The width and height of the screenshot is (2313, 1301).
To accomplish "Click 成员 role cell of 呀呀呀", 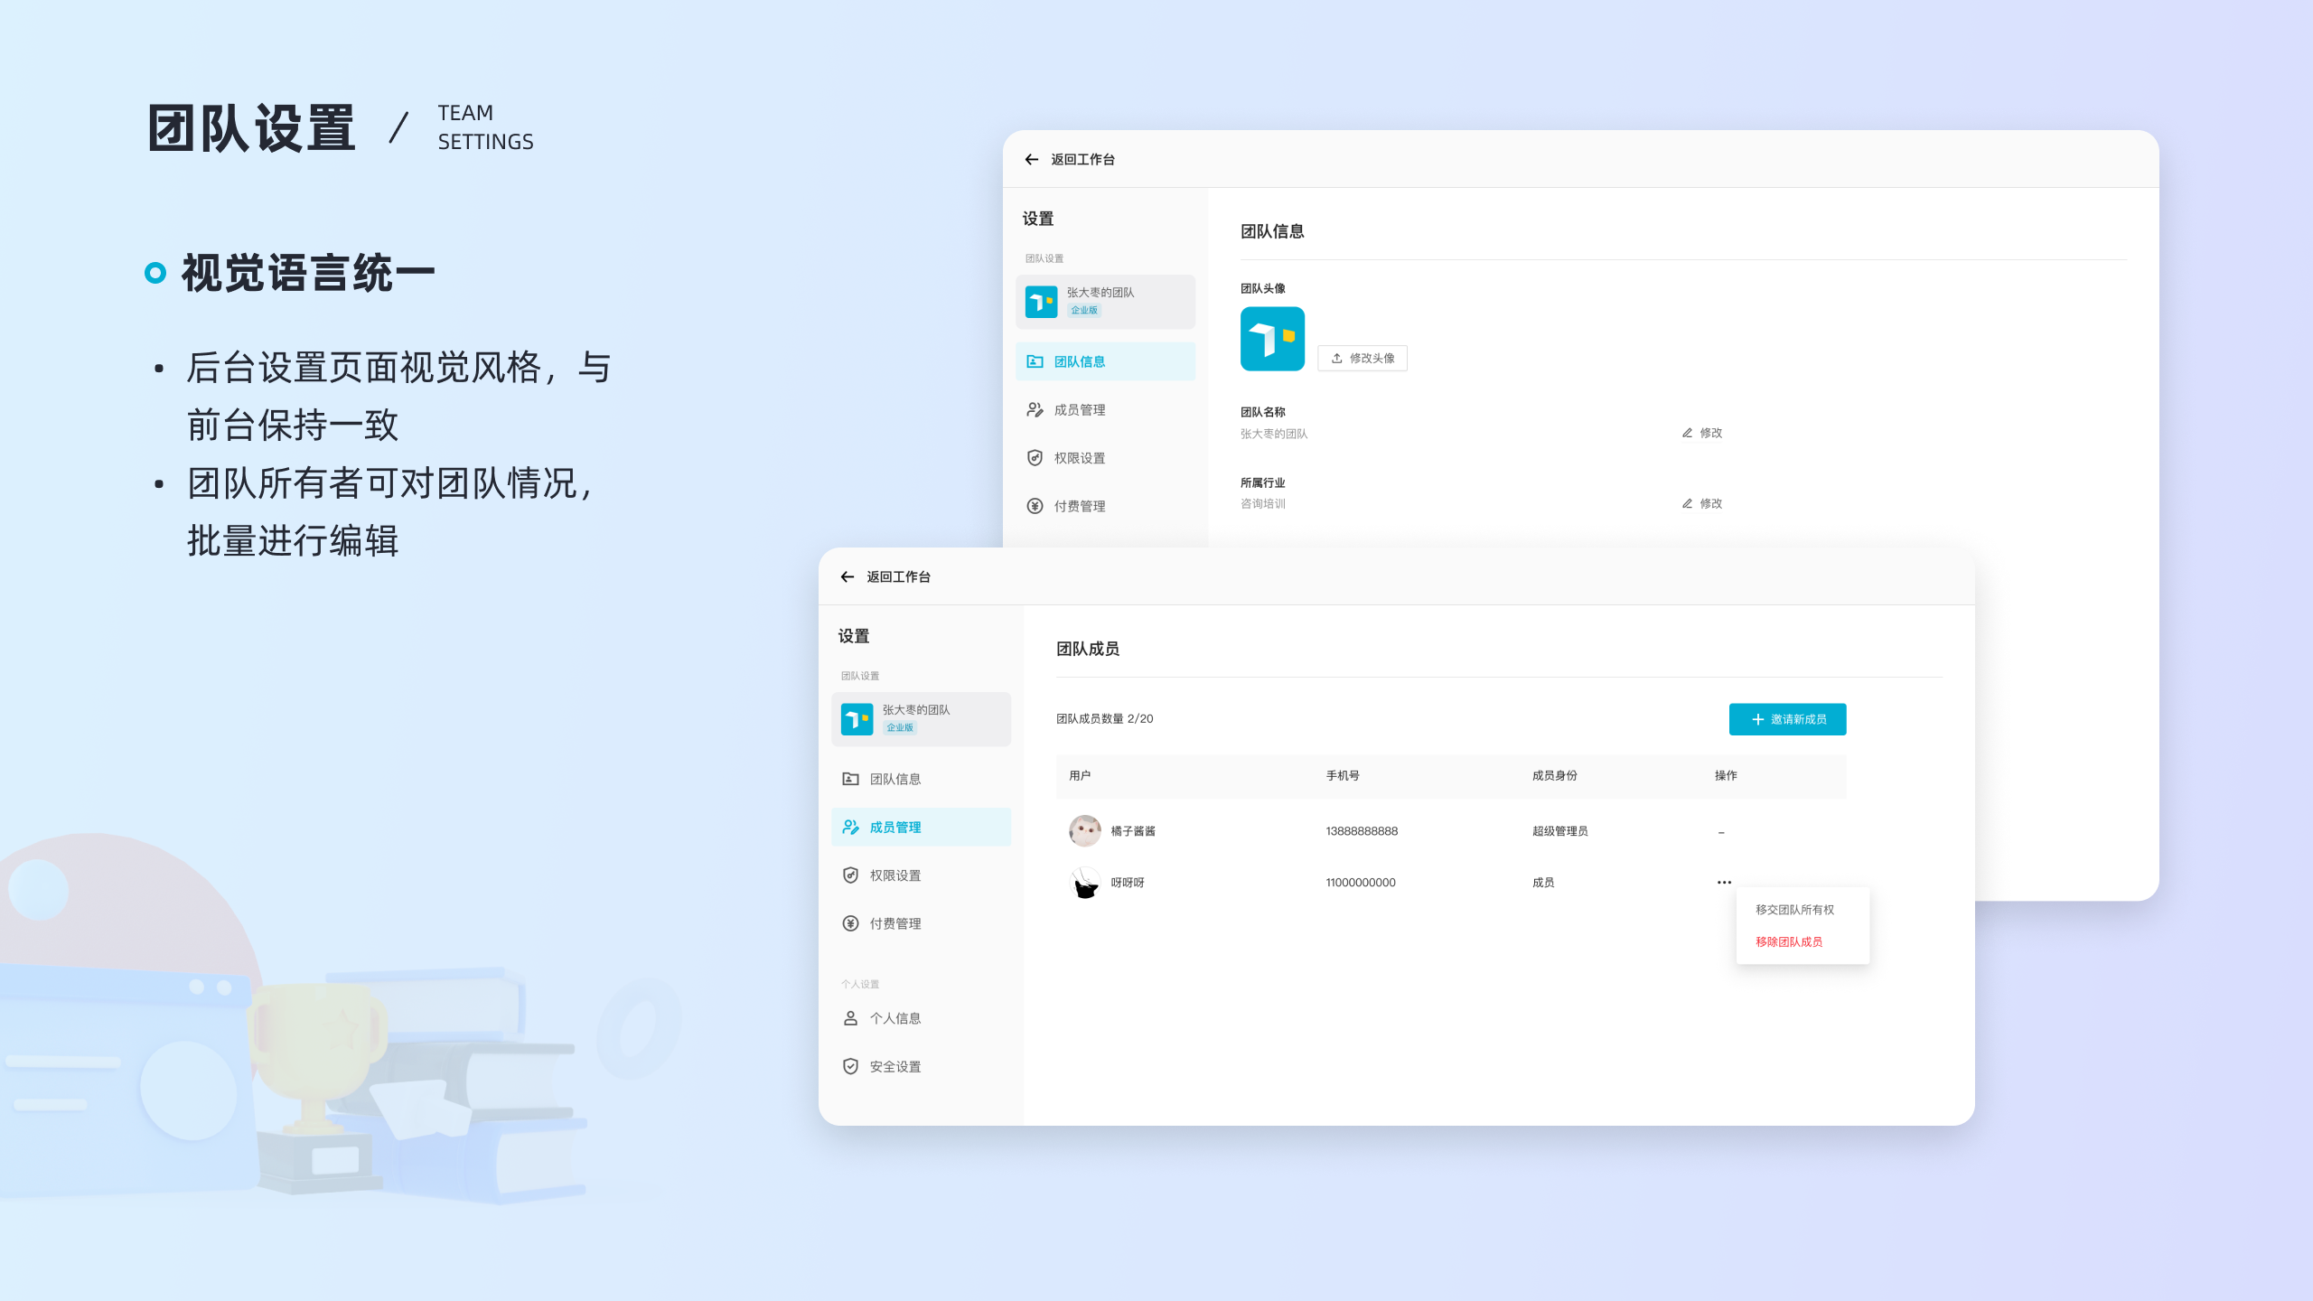I will (1543, 883).
